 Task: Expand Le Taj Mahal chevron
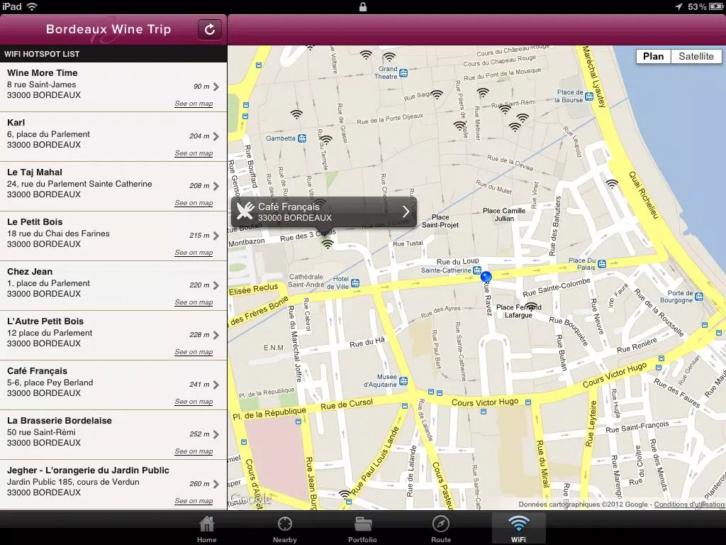pyautogui.click(x=216, y=186)
